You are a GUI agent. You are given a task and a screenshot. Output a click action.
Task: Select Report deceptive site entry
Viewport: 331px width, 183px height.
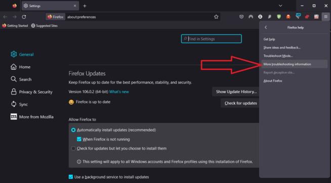tap(294, 72)
